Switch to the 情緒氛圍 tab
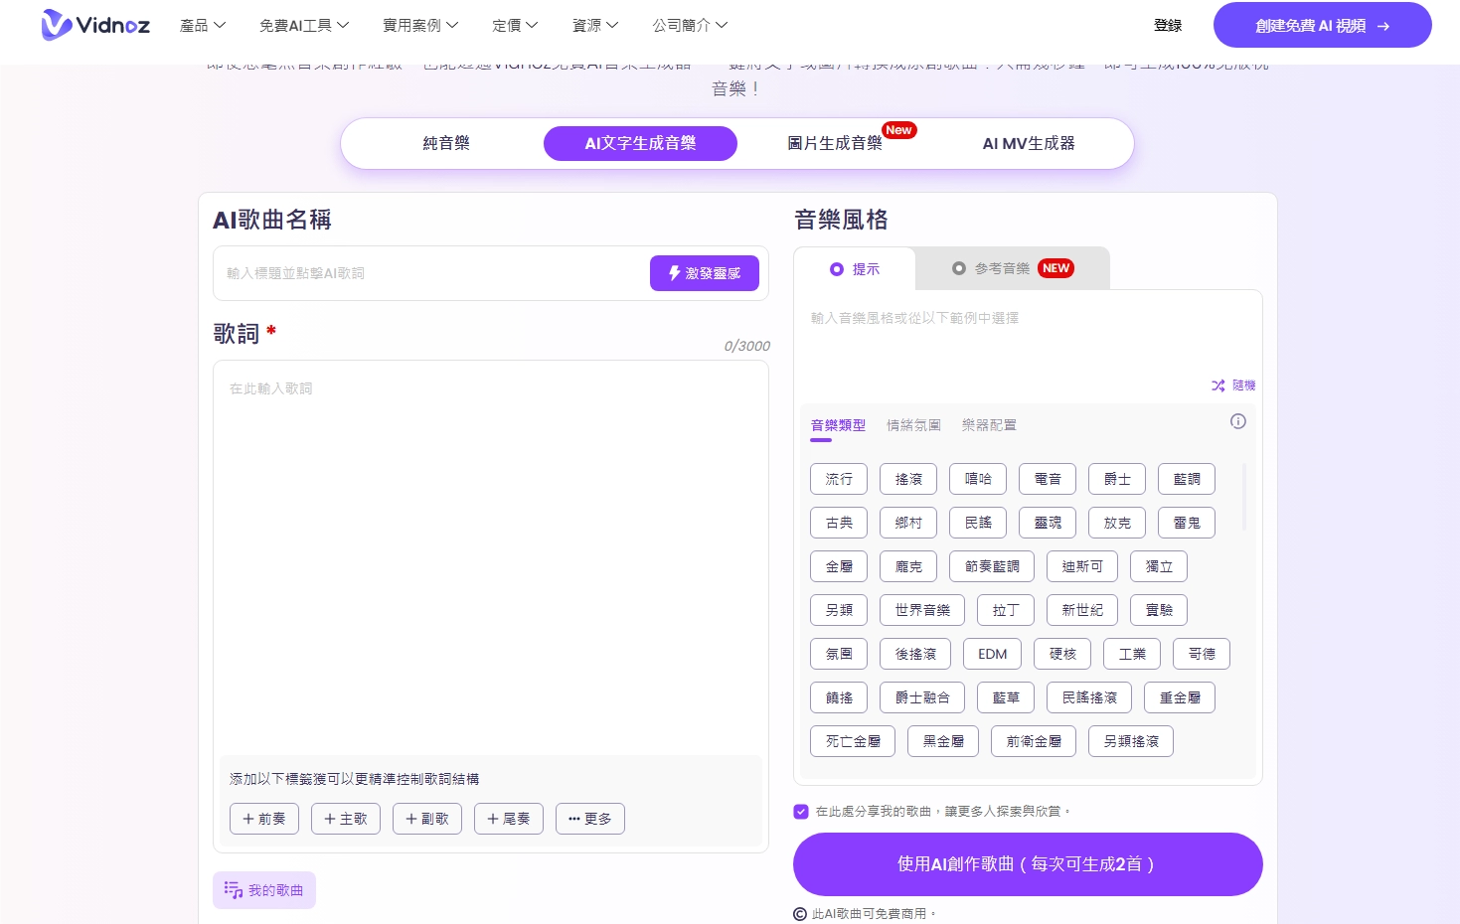This screenshot has width=1460, height=924. (913, 425)
